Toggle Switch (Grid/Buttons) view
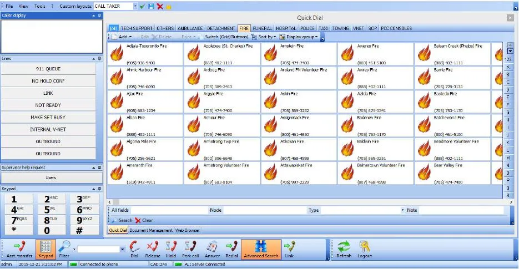Viewport: 519px width, 269px height. pos(224,37)
